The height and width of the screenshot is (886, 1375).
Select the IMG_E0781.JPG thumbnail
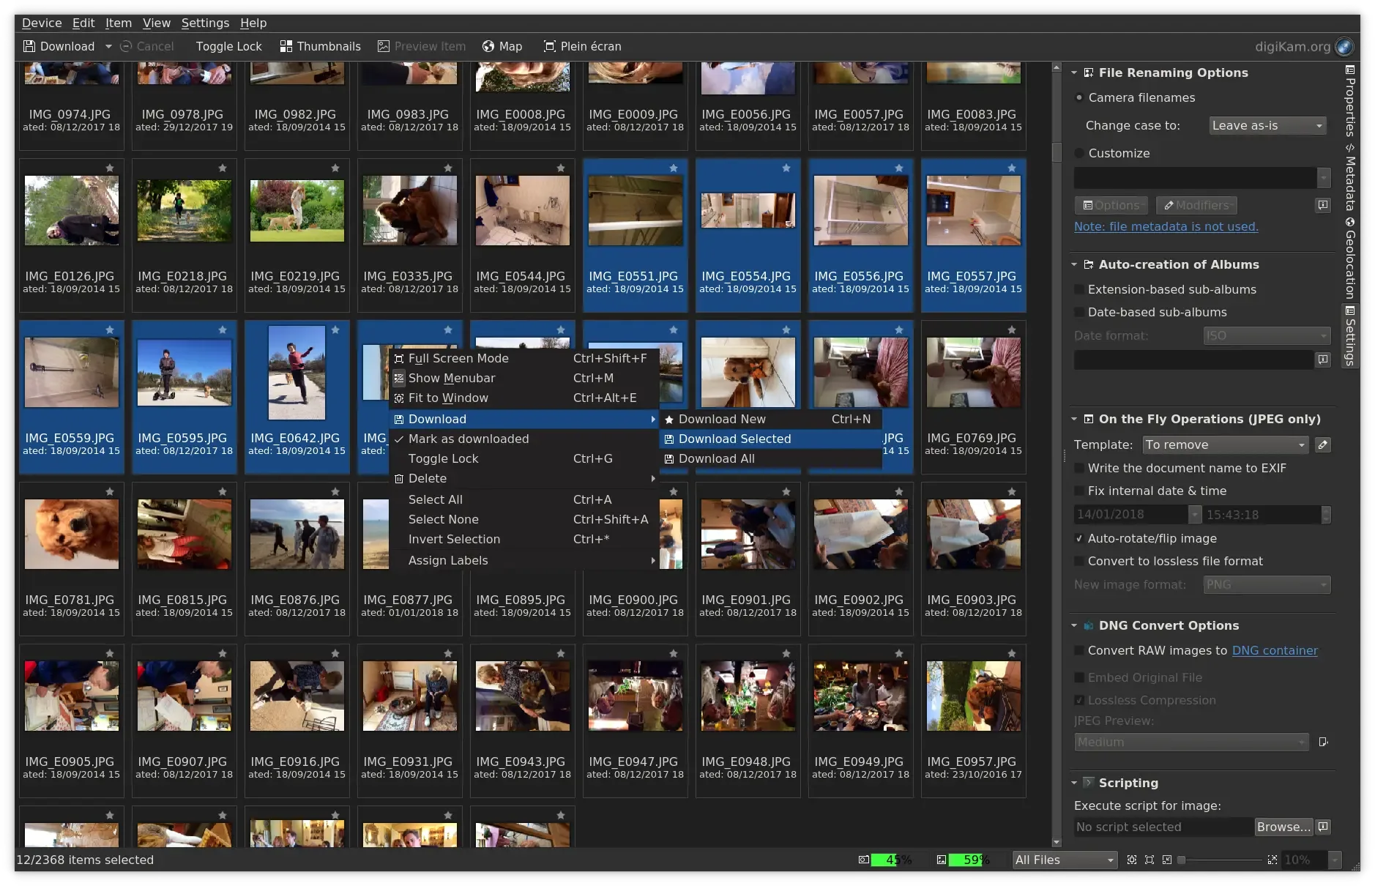[71, 535]
